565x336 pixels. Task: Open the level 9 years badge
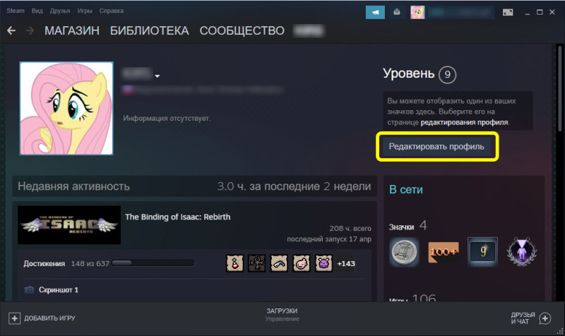pyautogui.click(x=482, y=252)
